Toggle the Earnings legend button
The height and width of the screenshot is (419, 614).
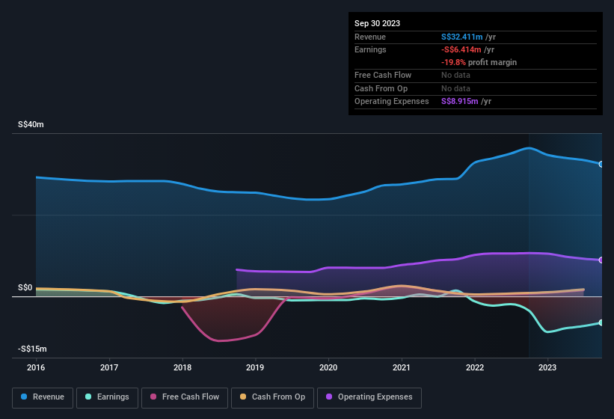(x=107, y=397)
